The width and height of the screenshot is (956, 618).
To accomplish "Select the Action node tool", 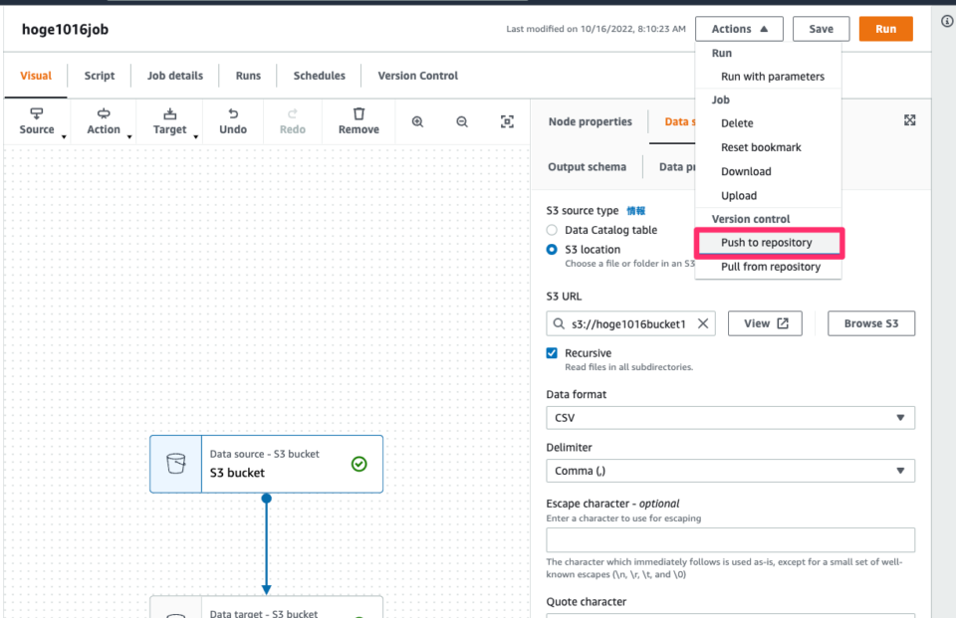I will pyautogui.click(x=104, y=121).
